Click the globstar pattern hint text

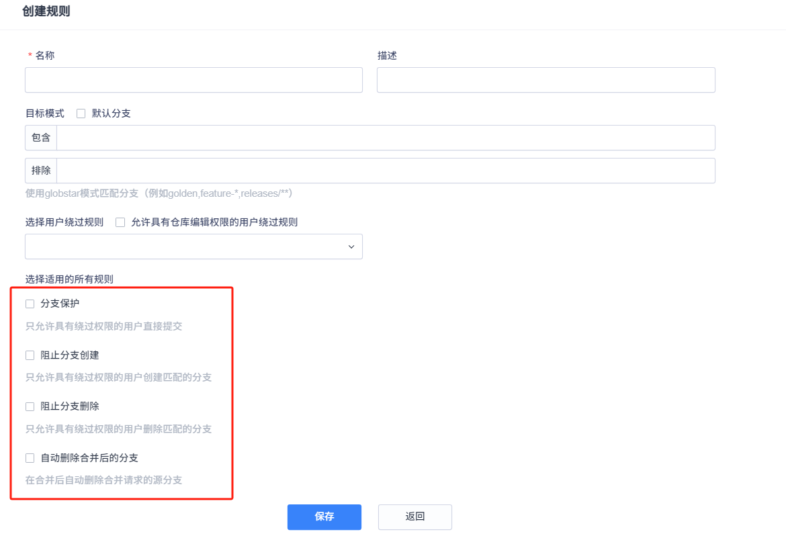(159, 193)
